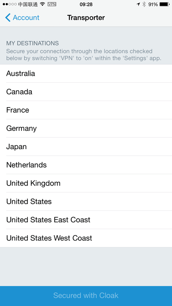Tap the location services arrow icon
The width and height of the screenshot is (172, 306).
[x=138, y=4]
